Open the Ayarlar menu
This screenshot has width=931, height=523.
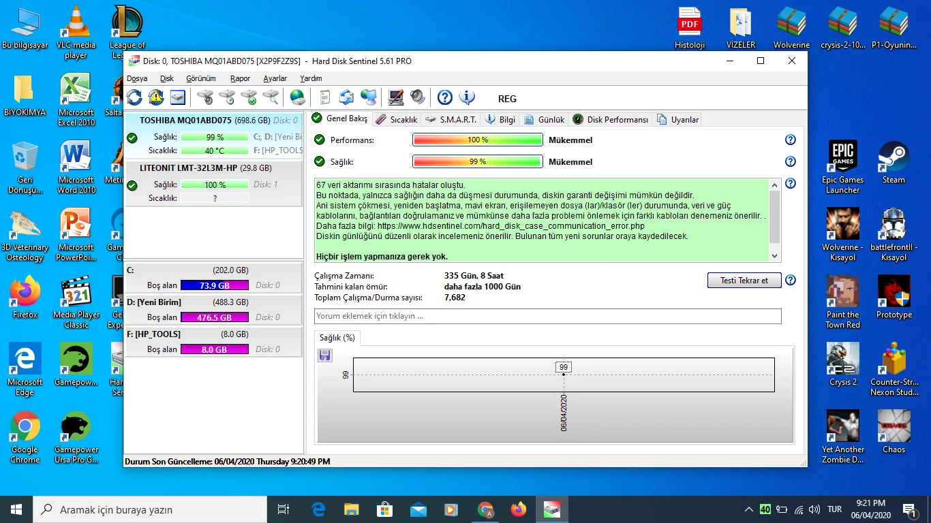pos(275,78)
